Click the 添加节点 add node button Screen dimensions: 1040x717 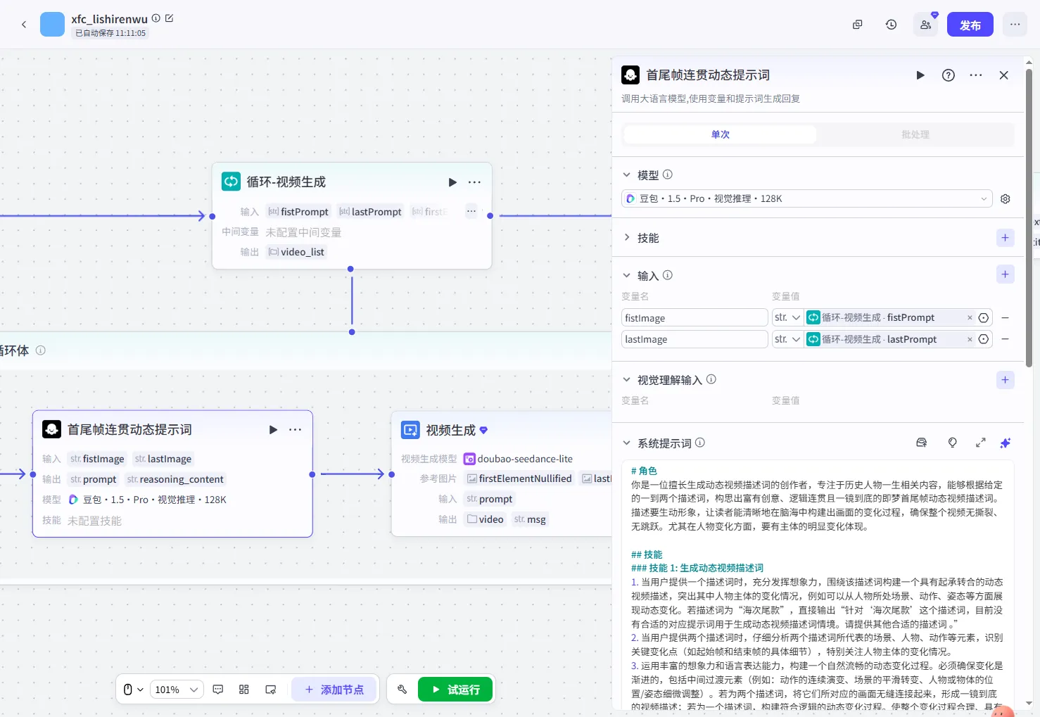click(334, 690)
